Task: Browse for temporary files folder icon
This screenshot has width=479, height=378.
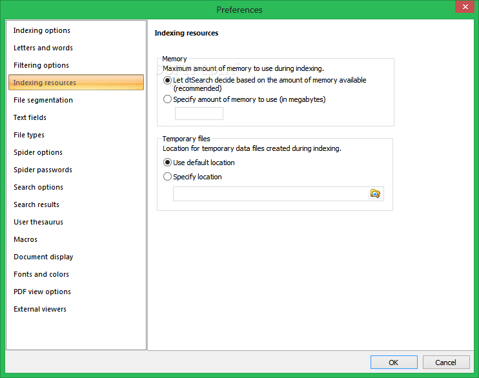Action: click(x=375, y=194)
